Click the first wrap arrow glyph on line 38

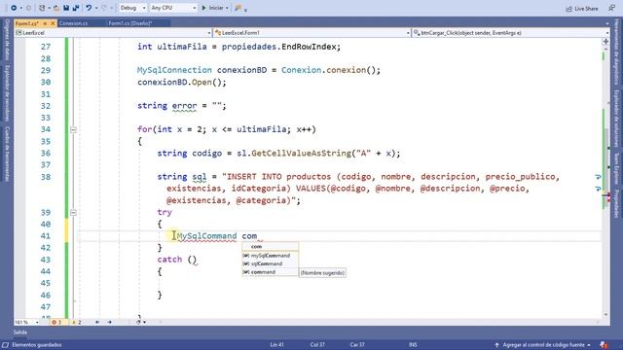point(598,177)
